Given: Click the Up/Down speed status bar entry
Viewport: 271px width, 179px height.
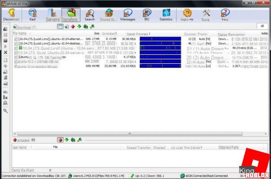Looking at the screenshot, I should (x=147, y=176).
